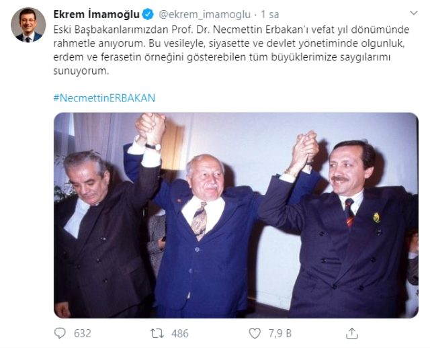Click the 7,9 B likes count
The height and width of the screenshot is (348, 430).
tap(280, 333)
